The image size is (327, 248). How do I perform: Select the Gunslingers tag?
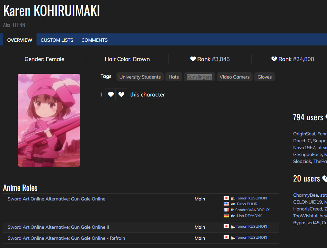click(x=199, y=77)
